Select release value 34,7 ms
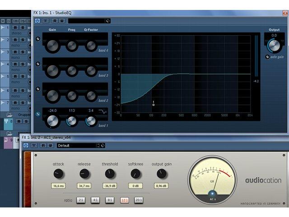 pos(84,186)
